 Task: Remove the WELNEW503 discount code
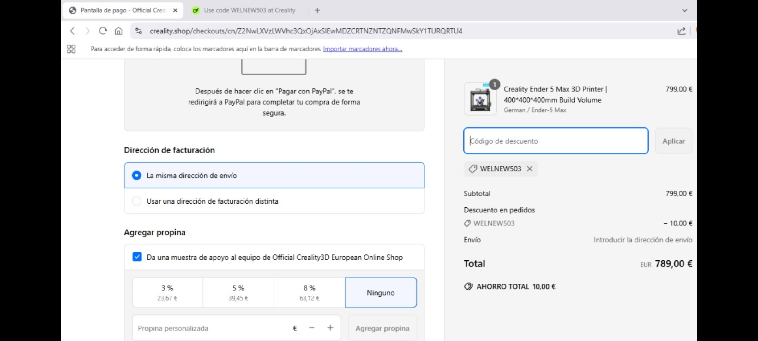tap(530, 169)
